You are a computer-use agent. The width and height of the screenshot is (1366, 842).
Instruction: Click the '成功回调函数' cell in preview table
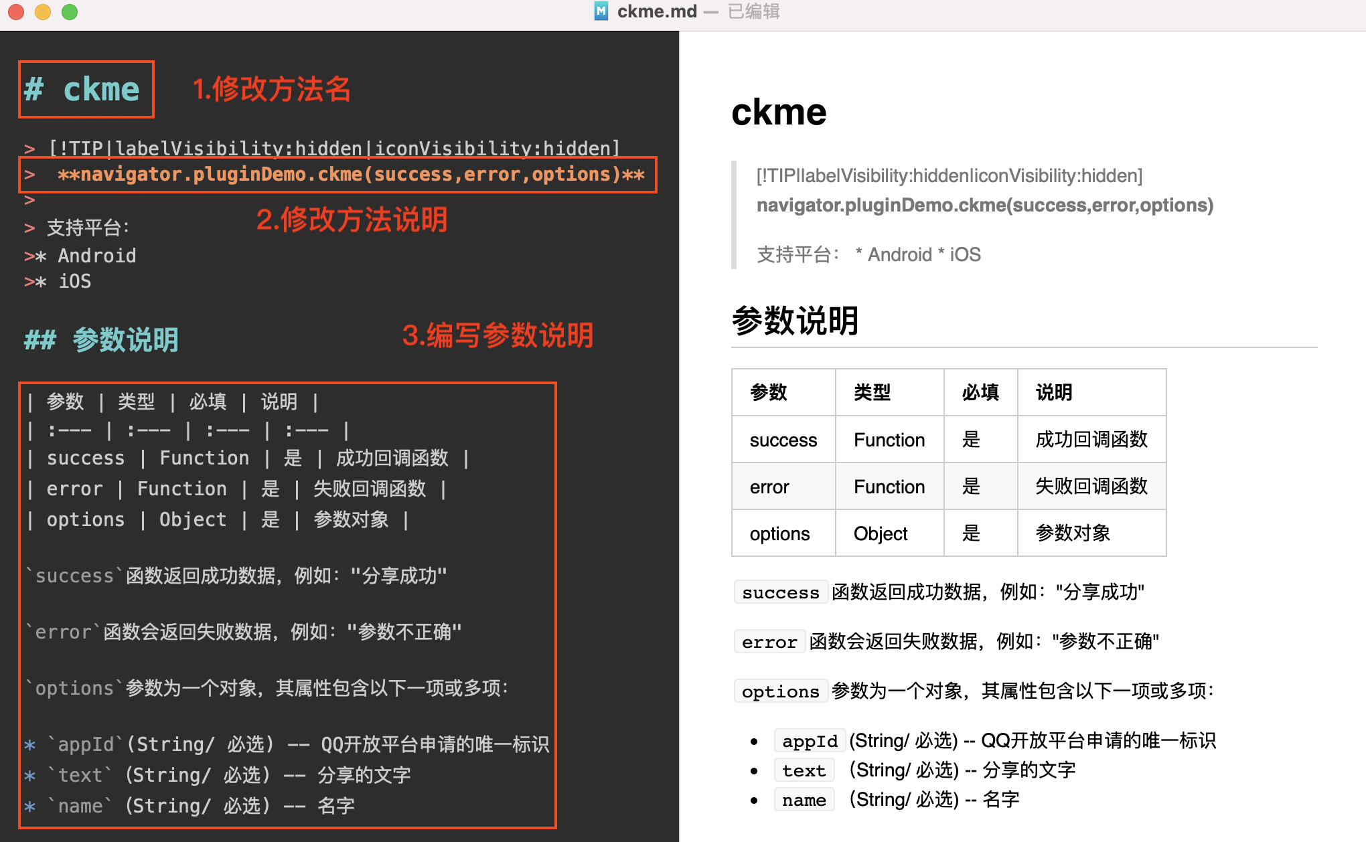point(1091,439)
